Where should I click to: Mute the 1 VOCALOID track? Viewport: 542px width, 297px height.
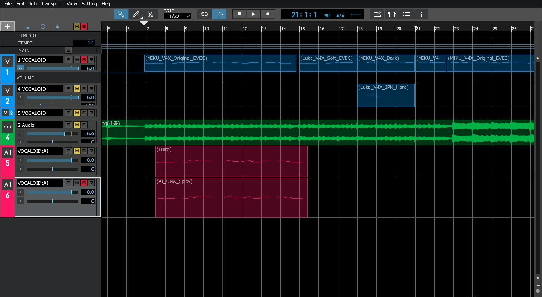tap(76, 60)
